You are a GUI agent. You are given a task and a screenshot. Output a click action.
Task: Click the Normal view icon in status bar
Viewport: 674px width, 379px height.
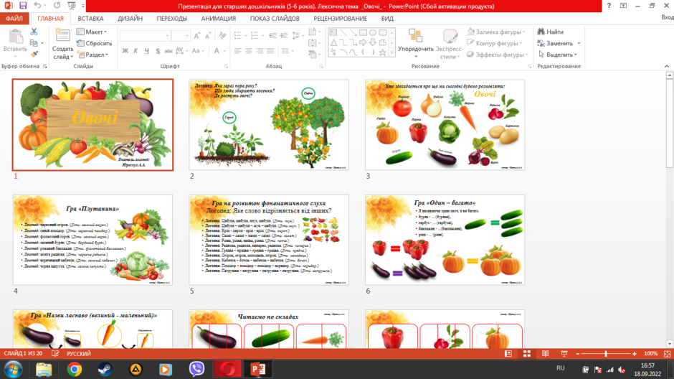(x=508, y=354)
